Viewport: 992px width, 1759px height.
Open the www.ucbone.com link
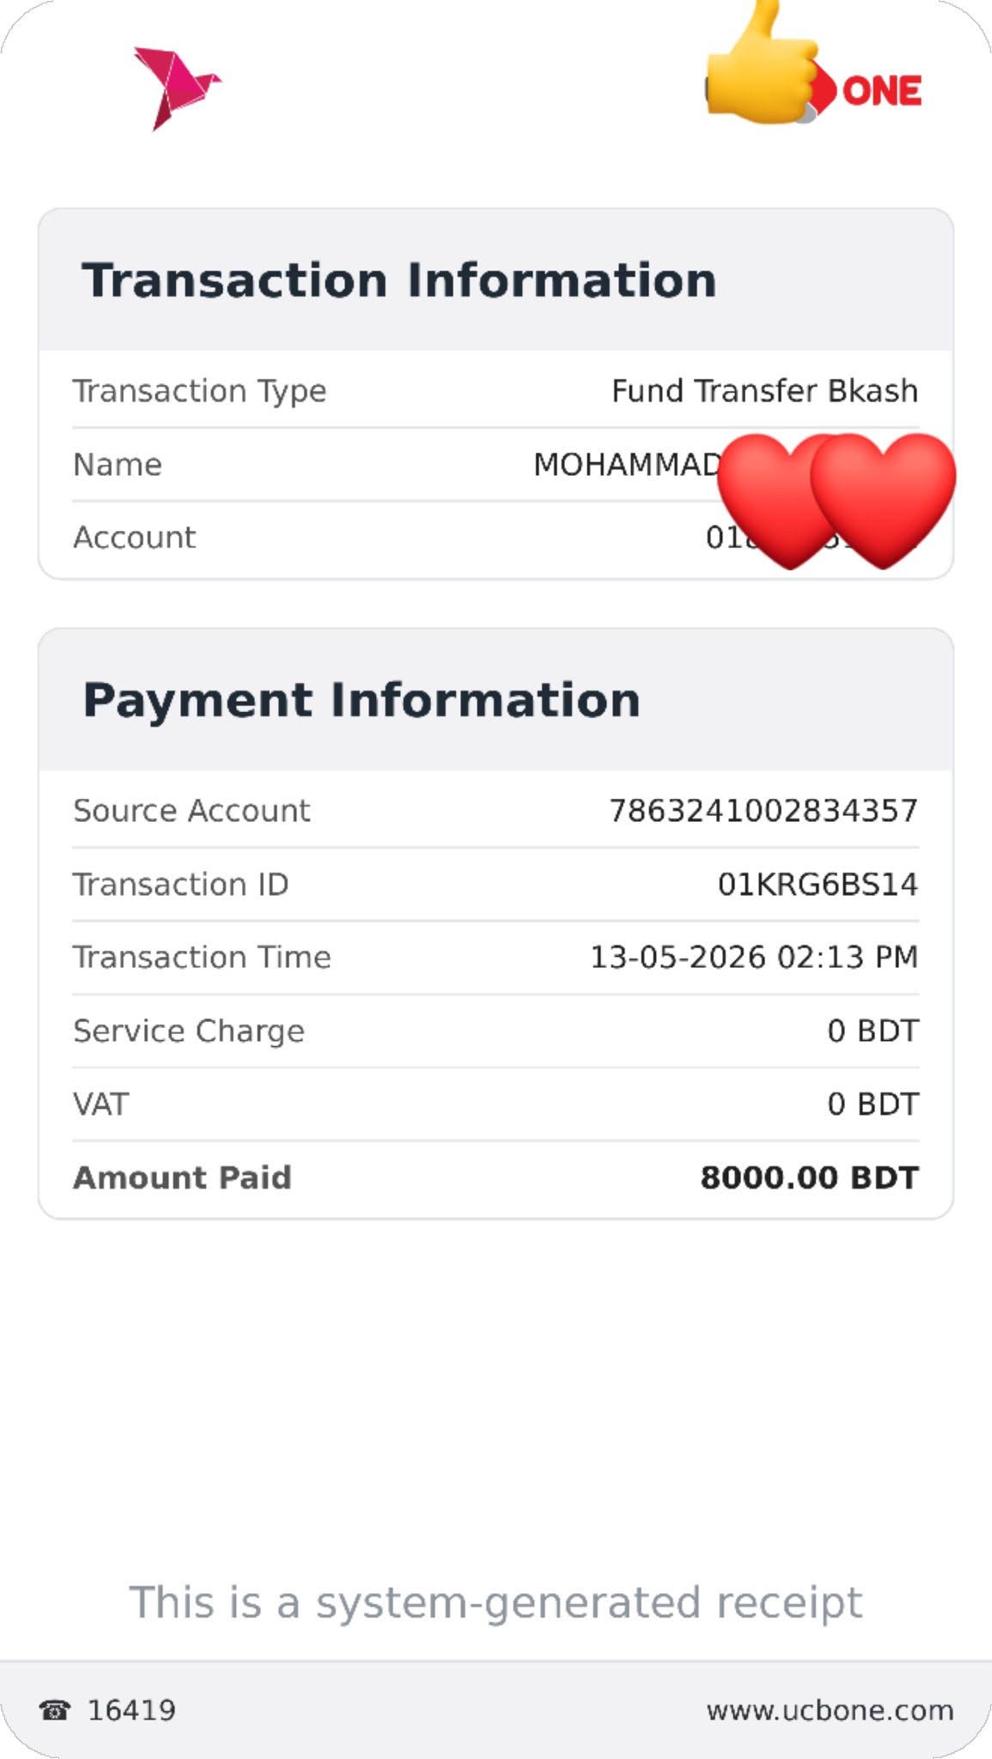(830, 1710)
